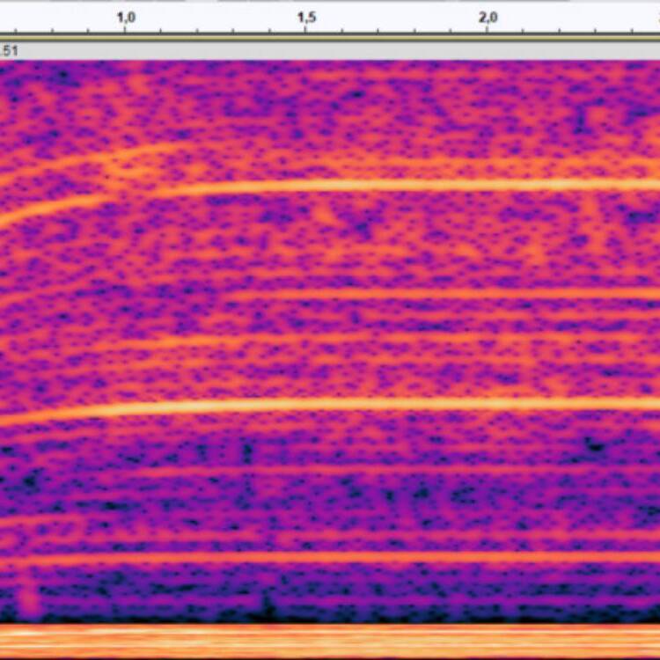
Task: Click the ruler tick just after 1,5
Action: [x=342, y=31]
